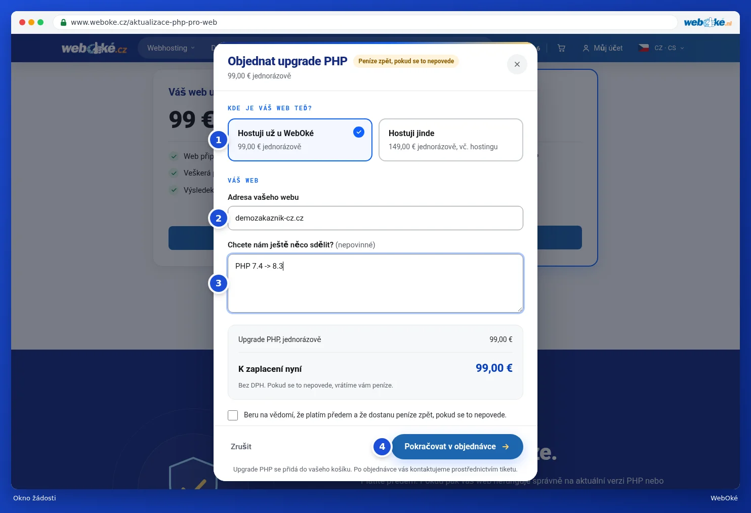Open the 'Můj účet' account link
Viewport: 751px width, 513px height.
[603, 48]
